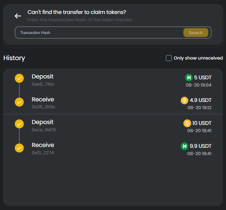Select the 5 USDT deposit amount
The height and width of the screenshot is (210, 226).
[x=203, y=78]
